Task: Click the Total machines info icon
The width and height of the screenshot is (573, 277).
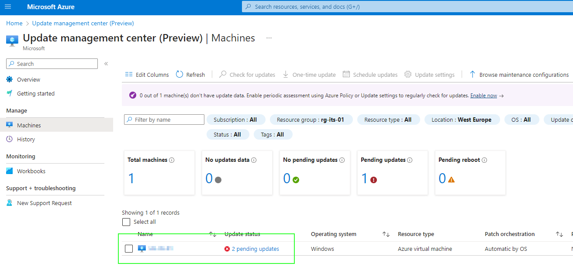Action: pos(172,160)
